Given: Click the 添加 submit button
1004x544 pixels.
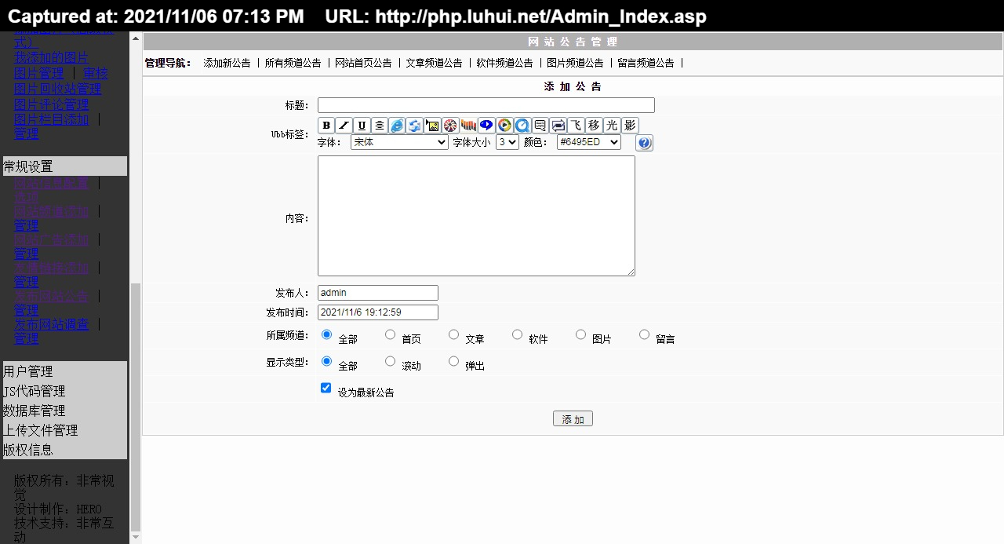Looking at the screenshot, I should pos(573,419).
